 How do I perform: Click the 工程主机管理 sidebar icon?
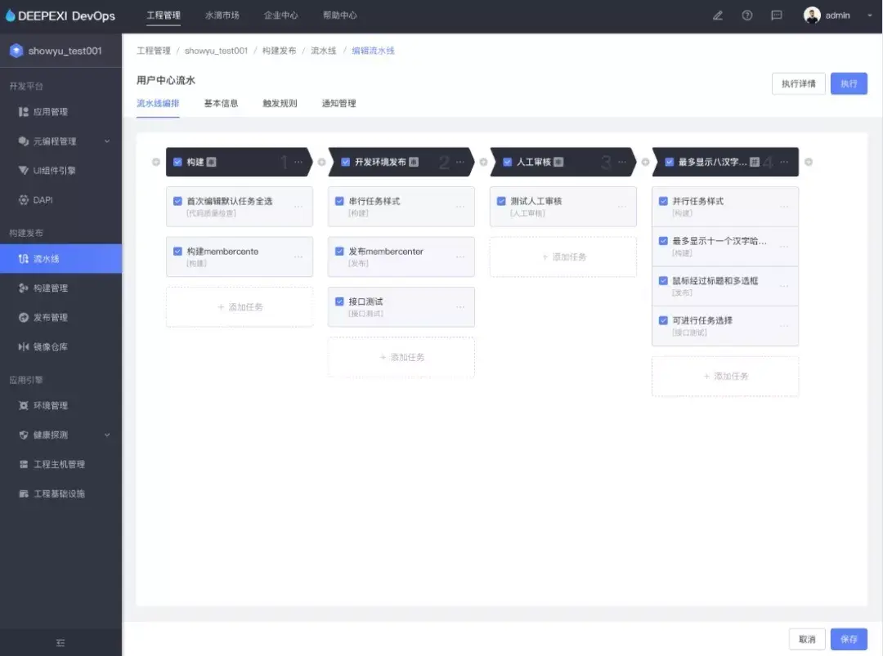coord(23,464)
